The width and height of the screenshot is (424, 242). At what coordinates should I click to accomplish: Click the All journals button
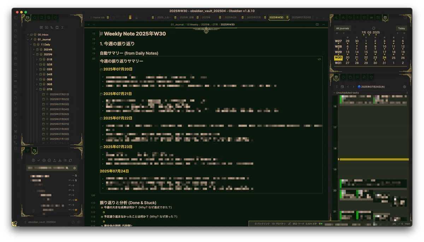click(x=343, y=28)
